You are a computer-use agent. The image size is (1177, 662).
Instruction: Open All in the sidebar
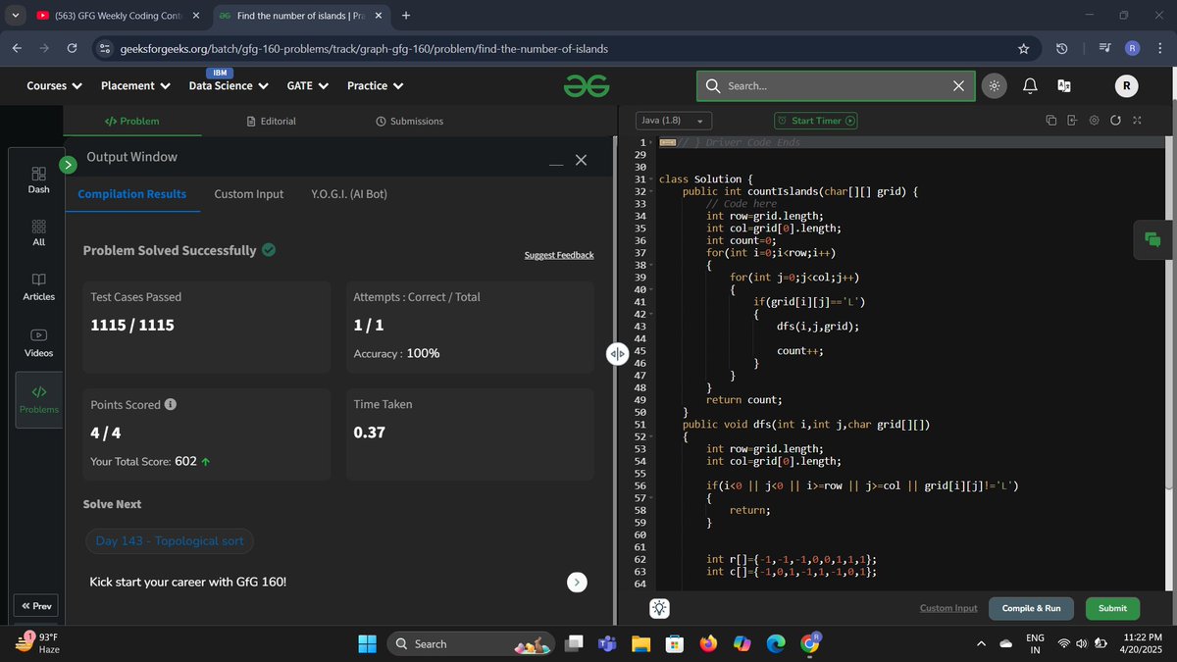pos(38,231)
